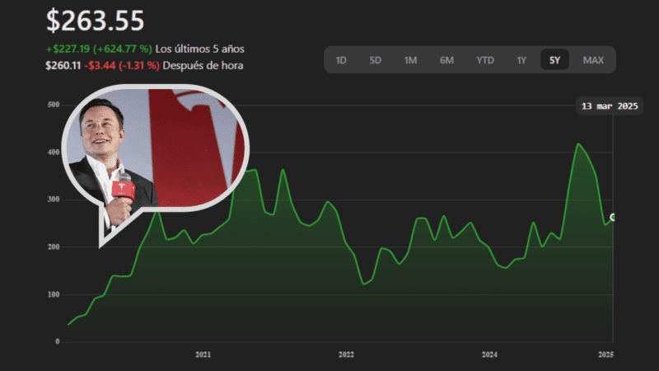
Task: Click the $260.11 after-hours price
Action: pos(63,65)
